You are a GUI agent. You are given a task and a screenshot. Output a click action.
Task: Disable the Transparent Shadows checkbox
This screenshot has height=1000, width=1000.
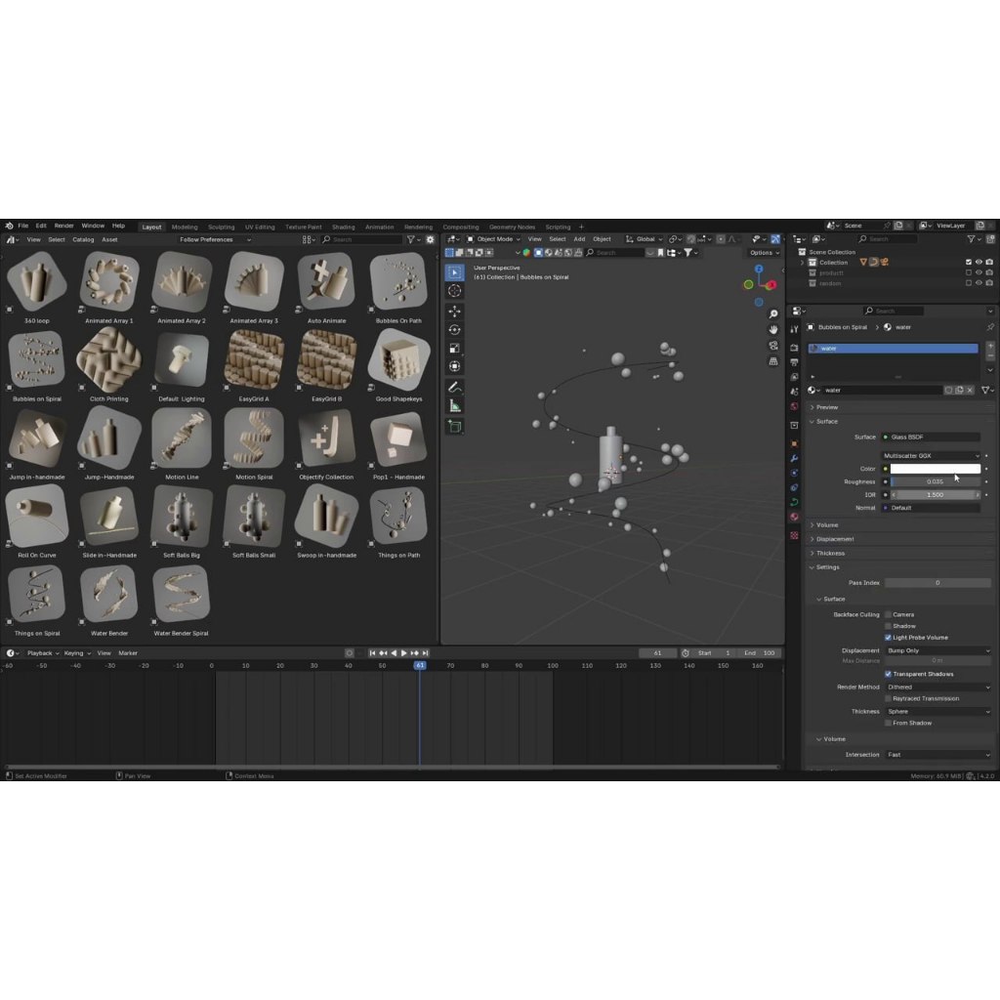[888, 674]
